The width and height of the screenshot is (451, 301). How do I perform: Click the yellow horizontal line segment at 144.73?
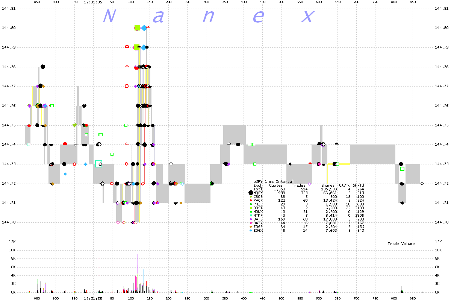pos(339,164)
